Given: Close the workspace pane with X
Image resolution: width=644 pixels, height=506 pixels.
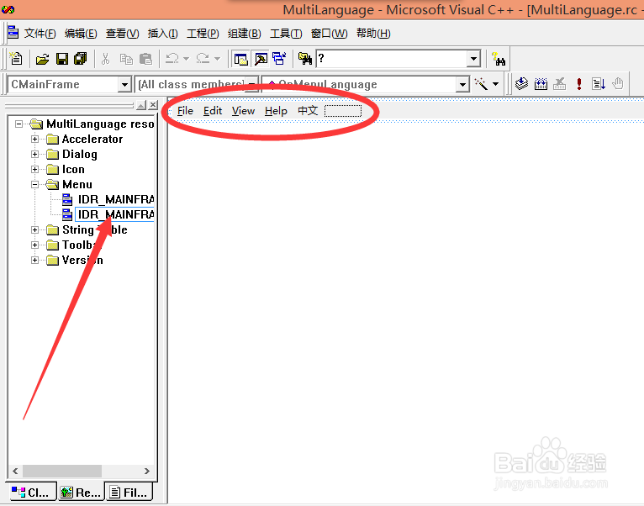Looking at the screenshot, I should click(153, 105).
